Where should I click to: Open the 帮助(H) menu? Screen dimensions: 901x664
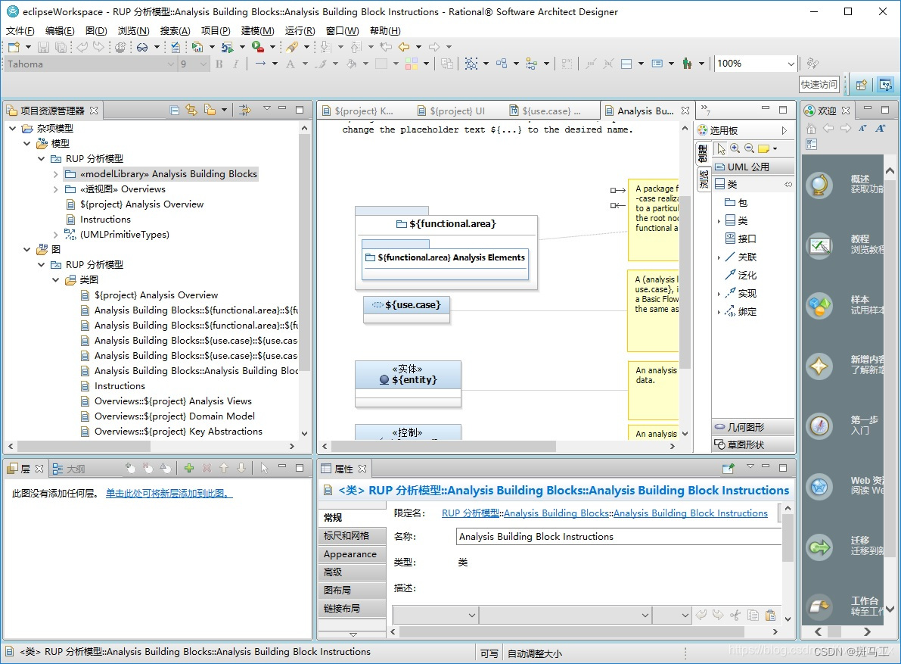(385, 31)
